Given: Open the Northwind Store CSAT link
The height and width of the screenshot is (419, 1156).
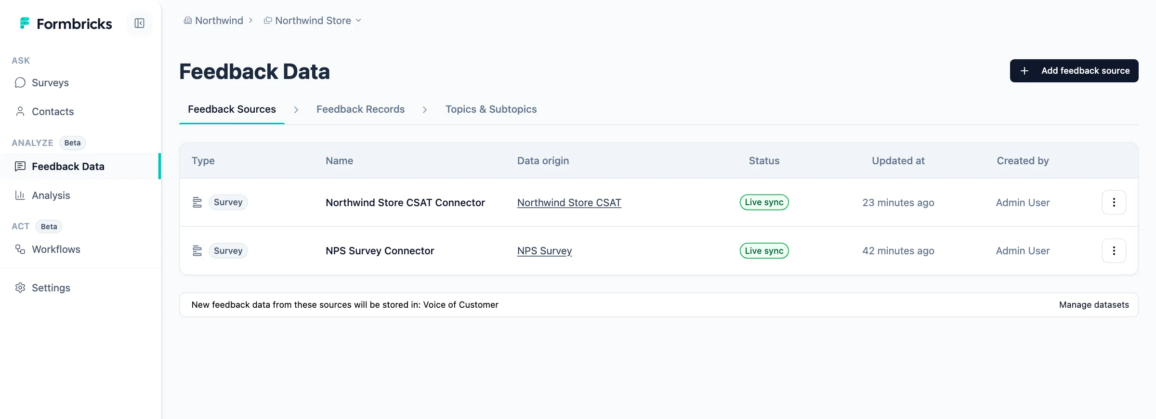Looking at the screenshot, I should [569, 203].
